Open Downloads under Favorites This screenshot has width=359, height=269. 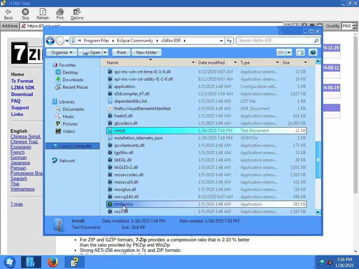[70, 80]
